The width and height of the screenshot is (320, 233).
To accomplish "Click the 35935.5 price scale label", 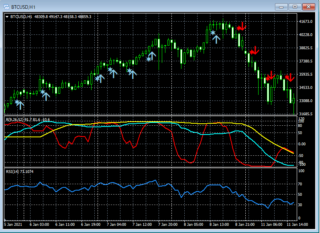I will (306, 74).
